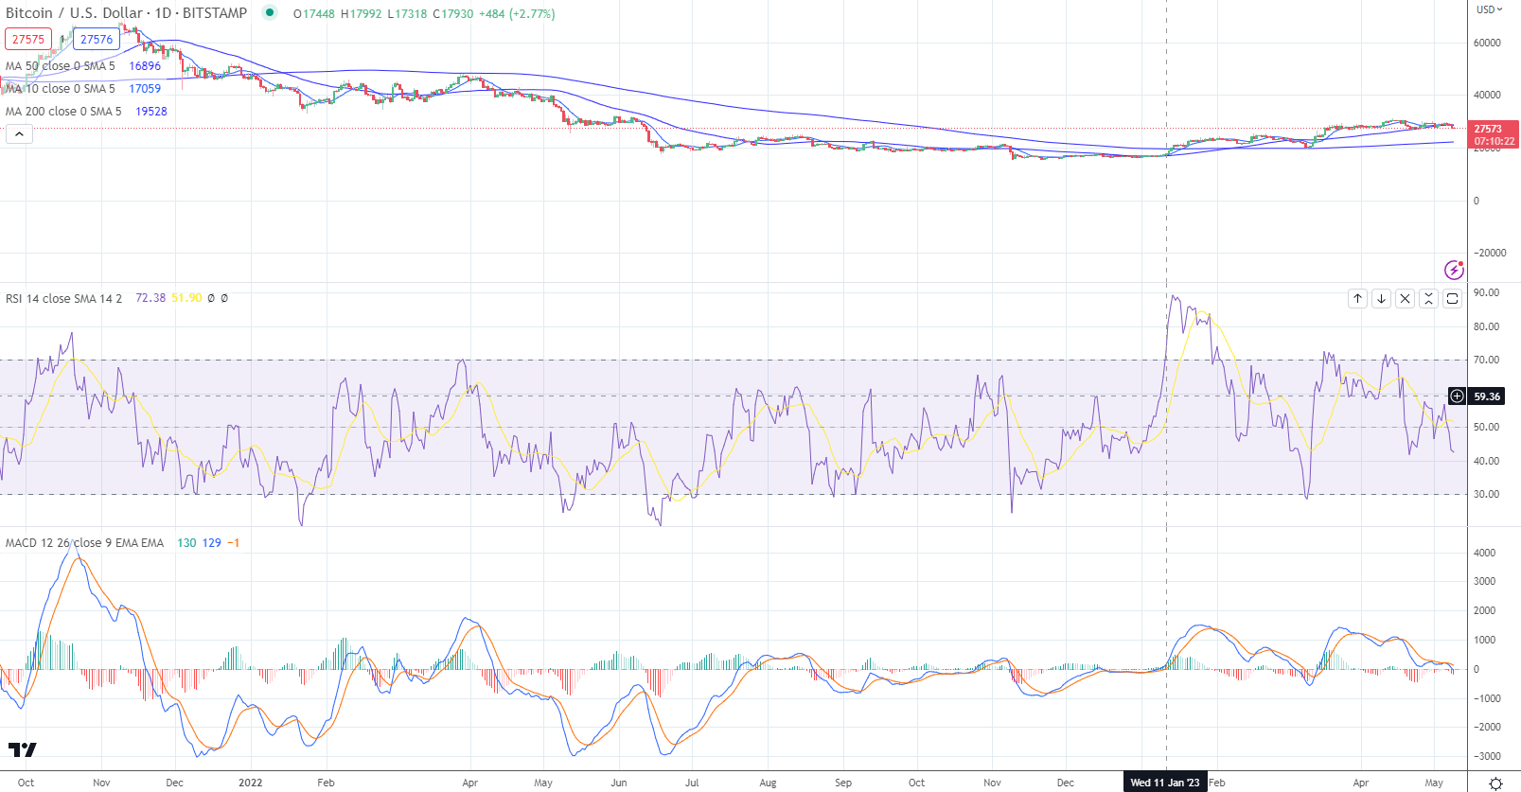Click 2000 on the MACD axis
The width and height of the screenshot is (1521, 792).
pyautogui.click(x=1485, y=610)
